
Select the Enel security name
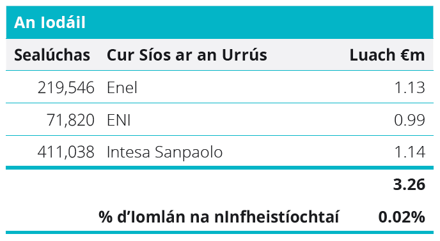coord(122,87)
